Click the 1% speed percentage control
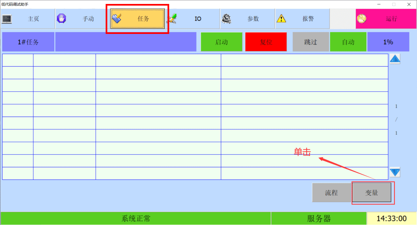 388,42
